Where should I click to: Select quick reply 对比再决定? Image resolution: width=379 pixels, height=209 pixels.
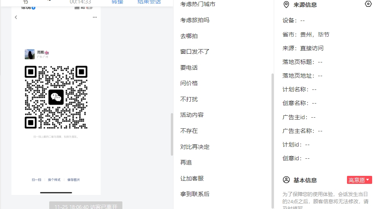point(195,147)
